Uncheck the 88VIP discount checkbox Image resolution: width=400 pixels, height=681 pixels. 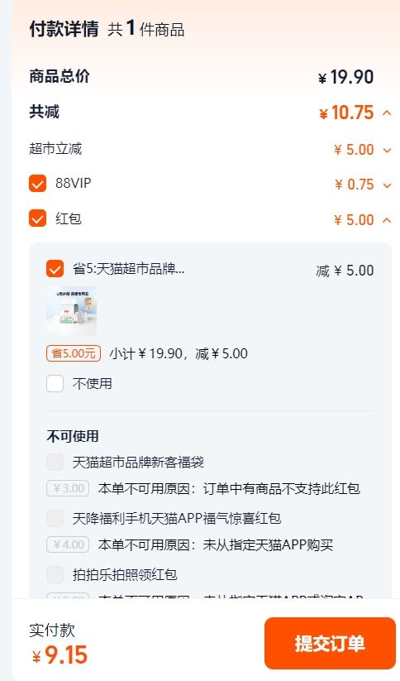coord(37,183)
